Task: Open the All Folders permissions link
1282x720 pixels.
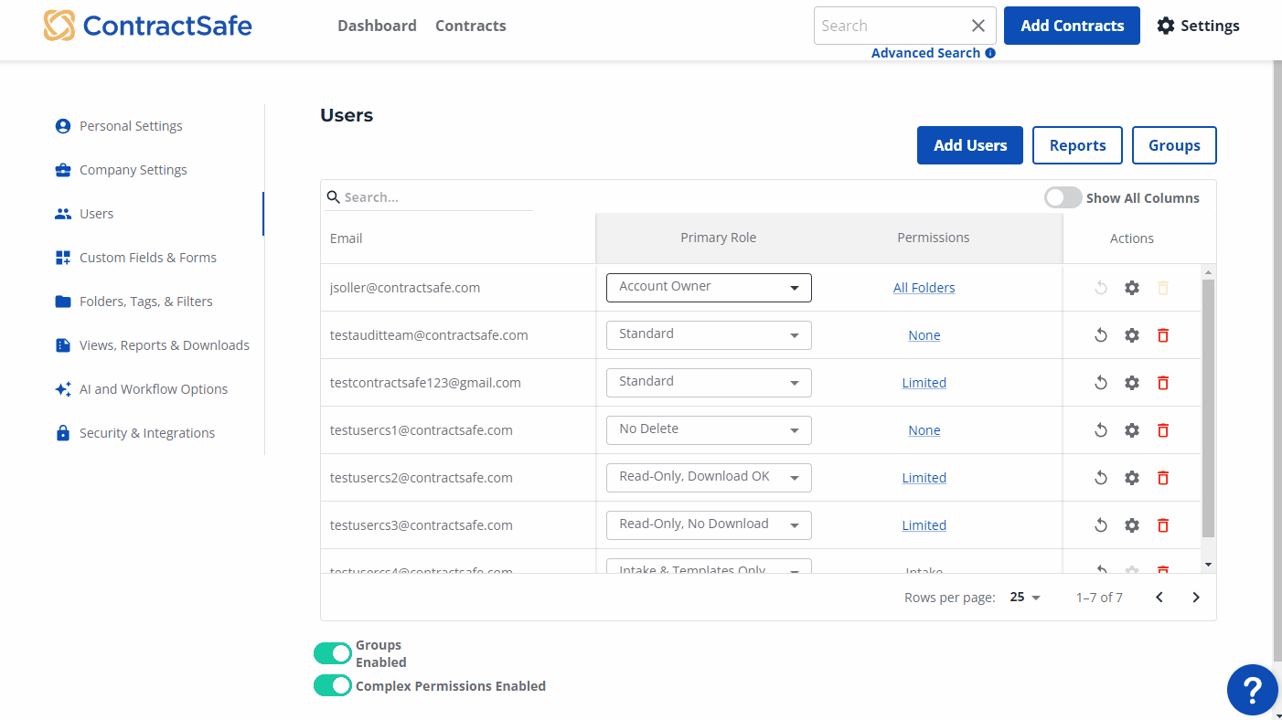Action: click(924, 288)
